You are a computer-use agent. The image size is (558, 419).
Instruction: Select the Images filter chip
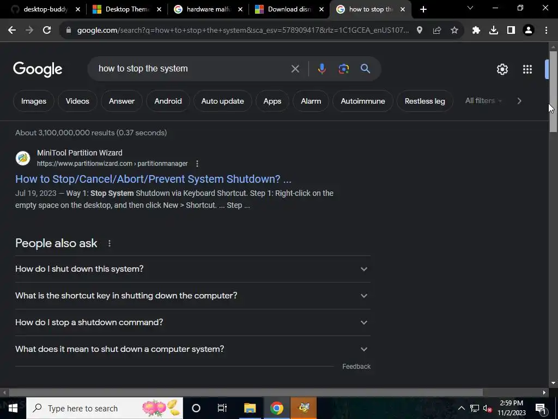click(x=34, y=101)
